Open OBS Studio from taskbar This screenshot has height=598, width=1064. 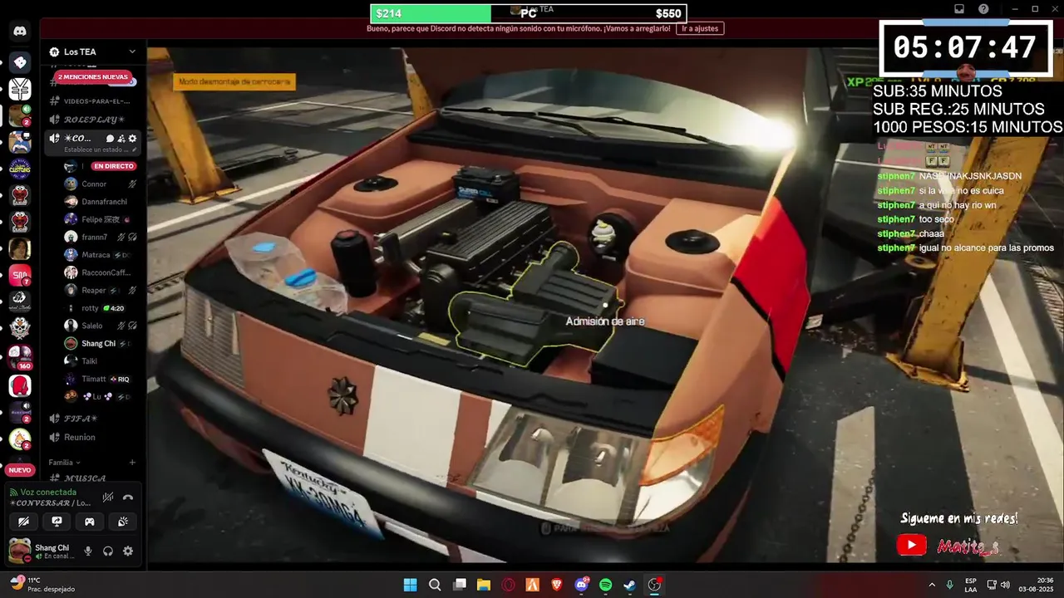pos(654,585)
